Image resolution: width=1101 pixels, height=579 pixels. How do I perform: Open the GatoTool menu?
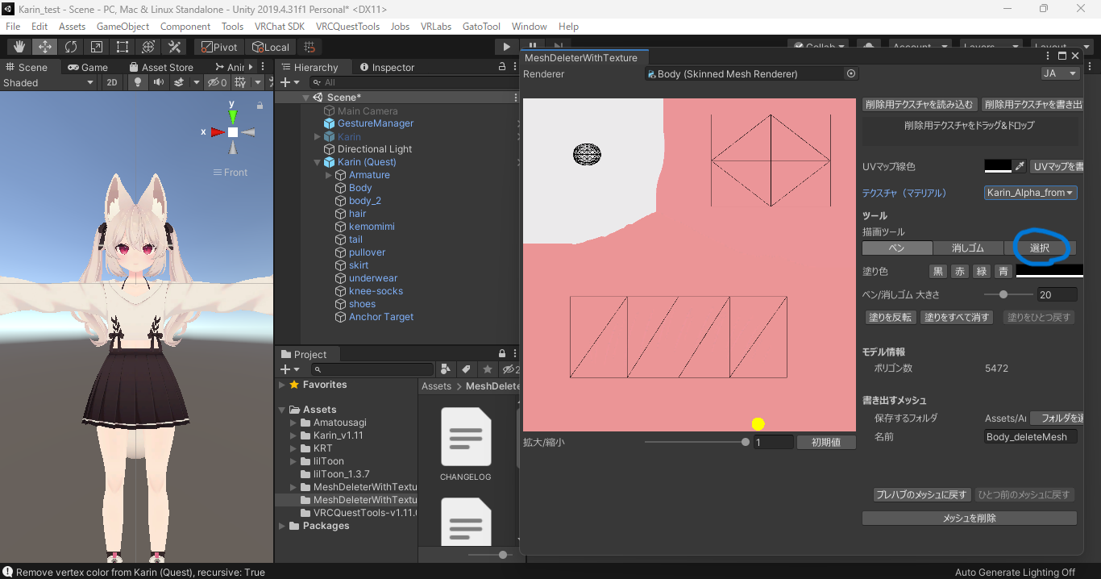(481, 27)
